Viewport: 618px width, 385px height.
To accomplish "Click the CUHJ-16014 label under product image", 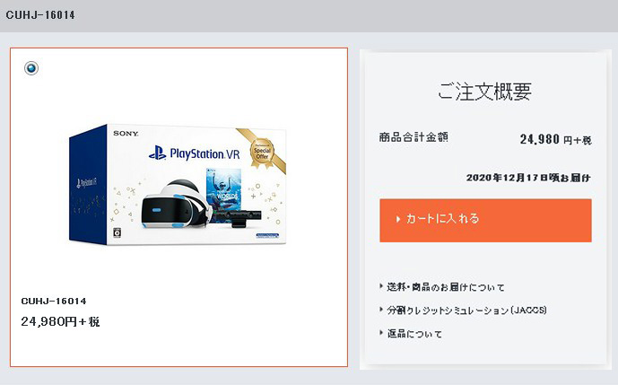I will 54,301.
